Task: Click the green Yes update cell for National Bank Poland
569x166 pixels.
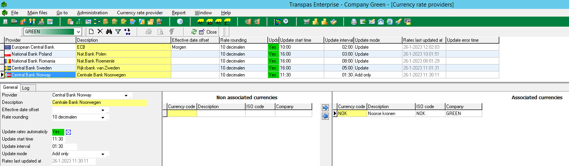Action: [x=273, y=54]
